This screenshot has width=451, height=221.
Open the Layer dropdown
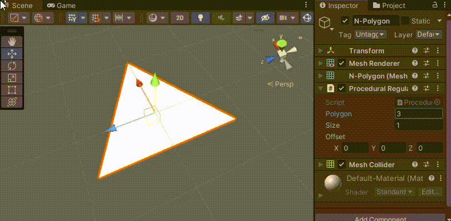point(429,34)
